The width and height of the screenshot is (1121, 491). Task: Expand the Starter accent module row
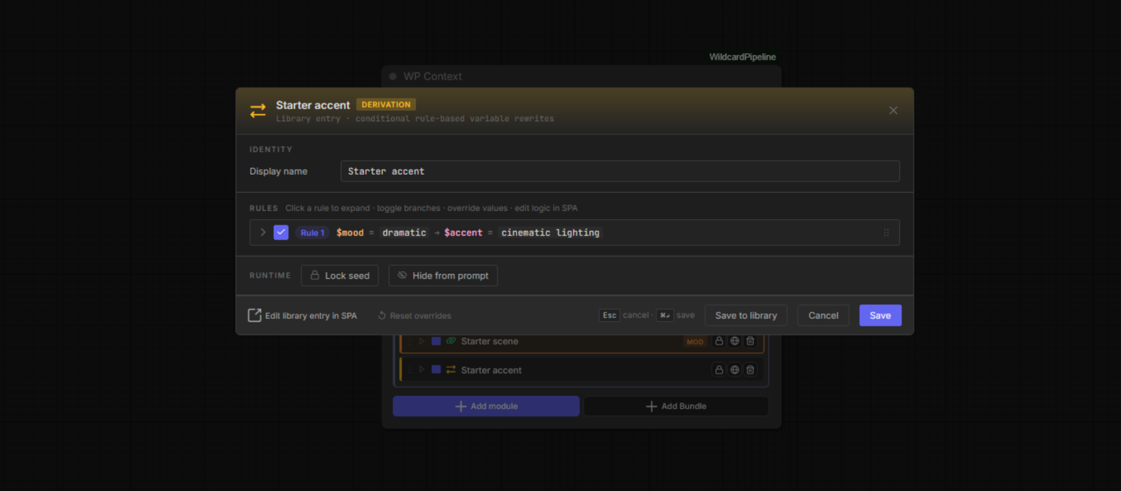(422, 370)
